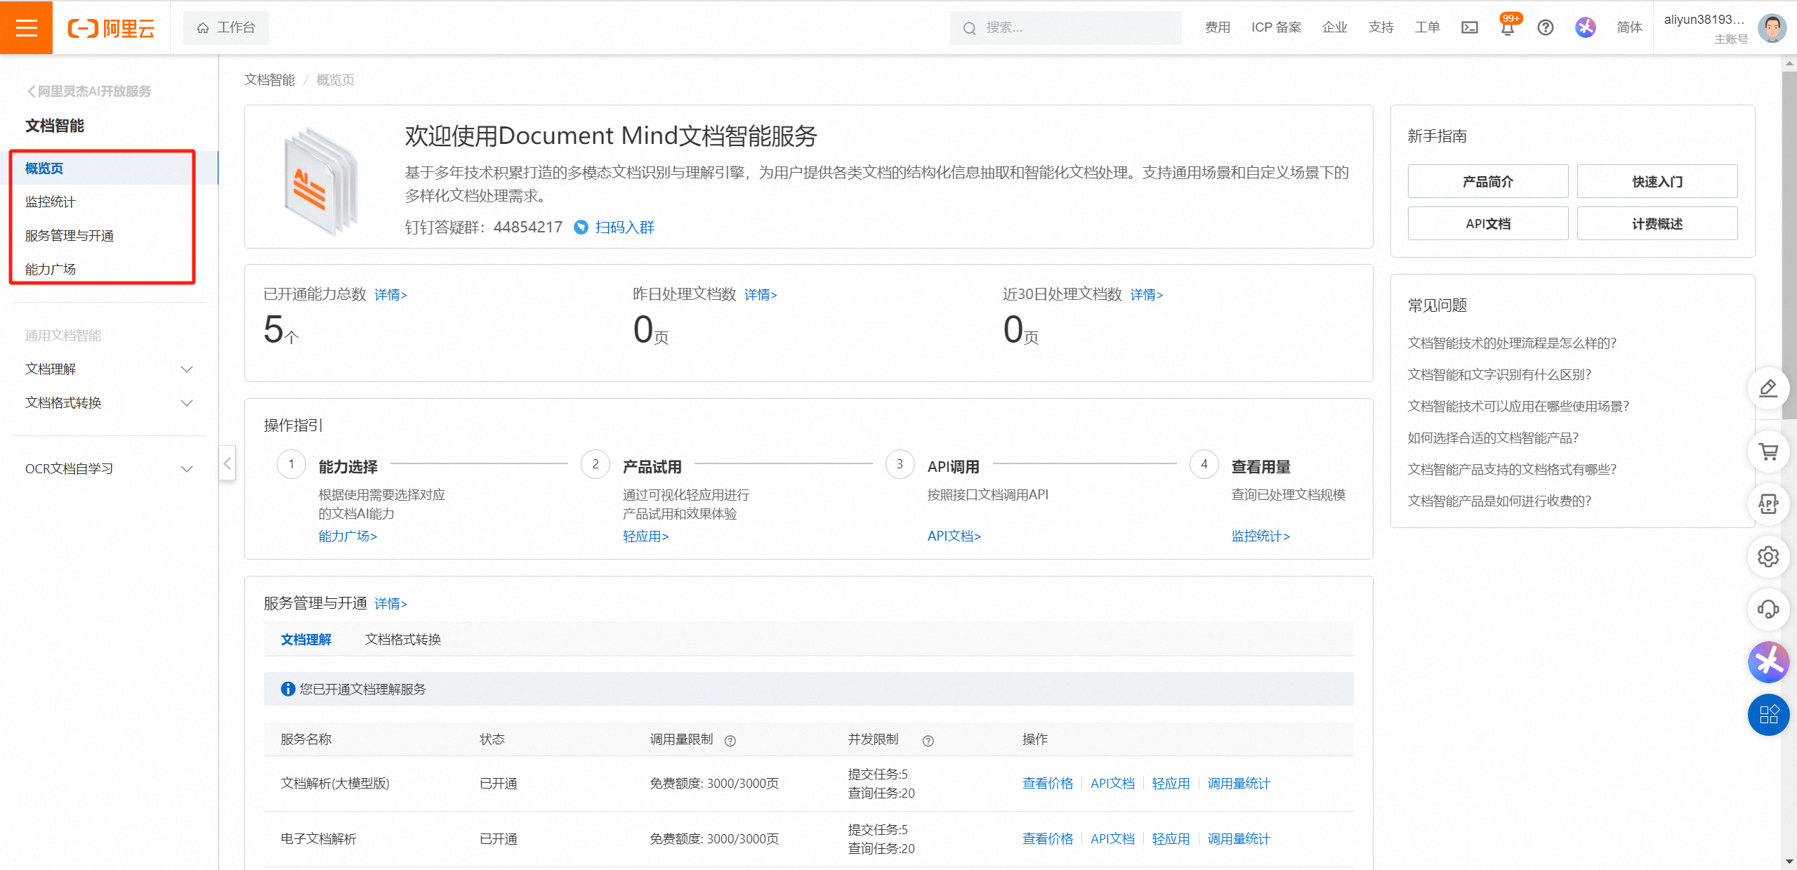Screen dimensions: 1797x870
Task: Click 轻应用 for 文档解析(大模型版) row
Action: point(1171,783)
